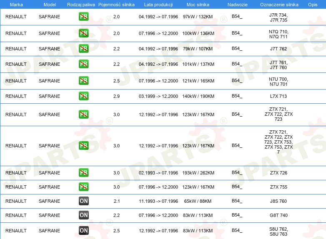Click the Nadwozie column header

tap(238, 5)
